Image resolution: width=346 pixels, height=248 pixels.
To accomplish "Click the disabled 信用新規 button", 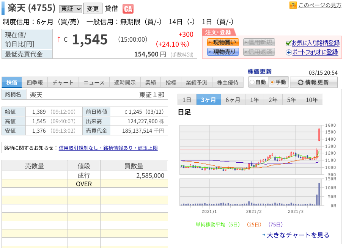I will tap(259, 42).
